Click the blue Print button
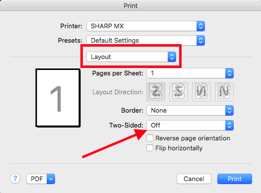 (235, 179)
